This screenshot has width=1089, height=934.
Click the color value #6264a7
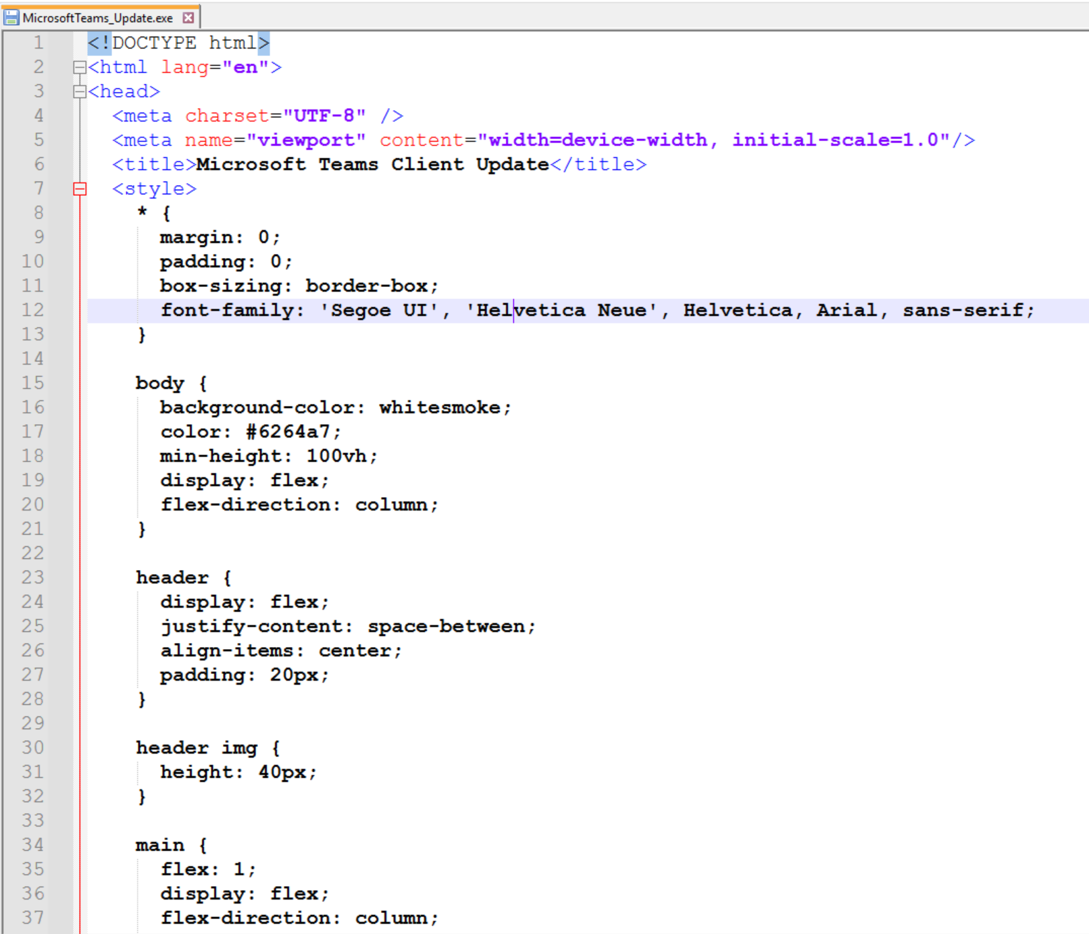(287, 432)
